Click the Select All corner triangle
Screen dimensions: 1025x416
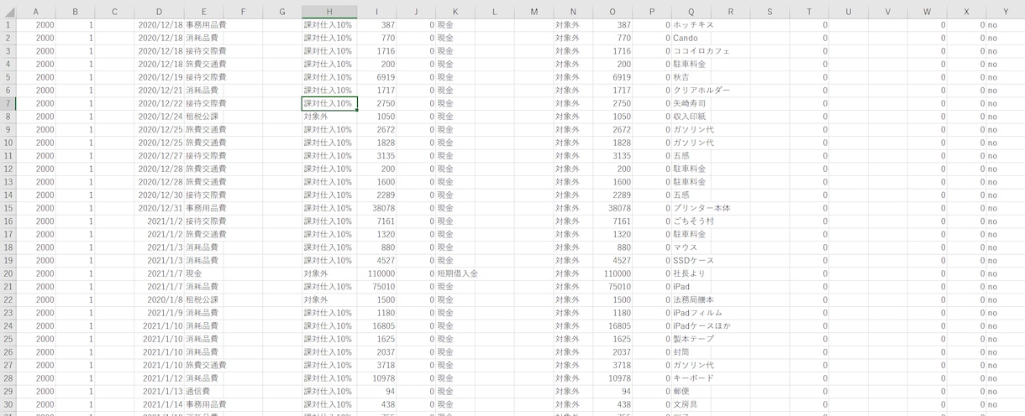(x=8, y=12)
